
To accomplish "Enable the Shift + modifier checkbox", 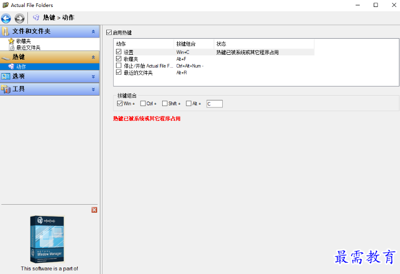I will 165,103.
